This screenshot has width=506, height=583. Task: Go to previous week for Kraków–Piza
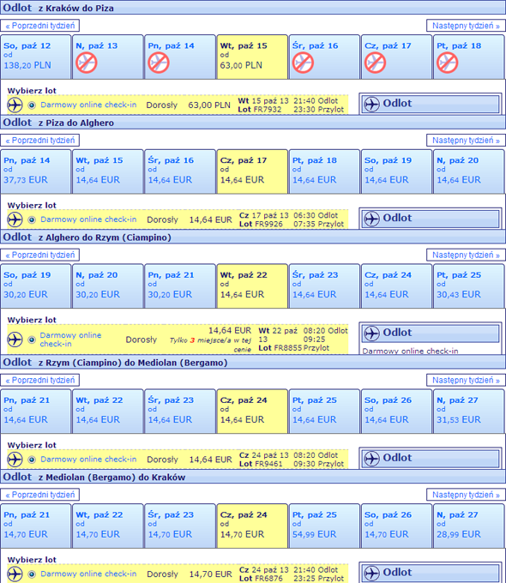pyautogui.click(x=39, y=26)
